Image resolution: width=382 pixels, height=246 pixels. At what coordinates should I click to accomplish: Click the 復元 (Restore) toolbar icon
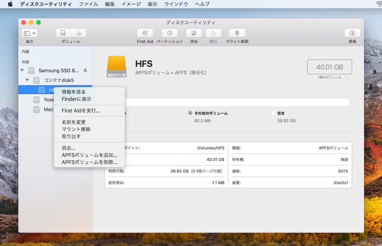(x=213, y=34)
